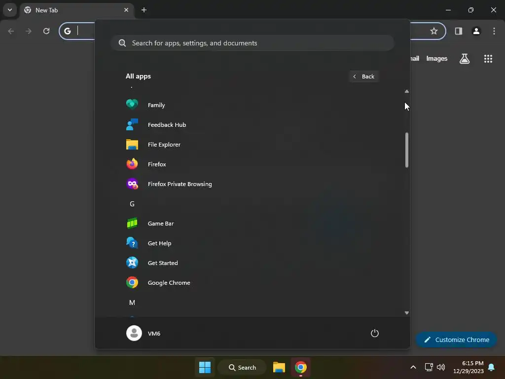The height and width of the screenshot is (379, 505).
Task: Jump to letter M in the app index
Action: 132,303
